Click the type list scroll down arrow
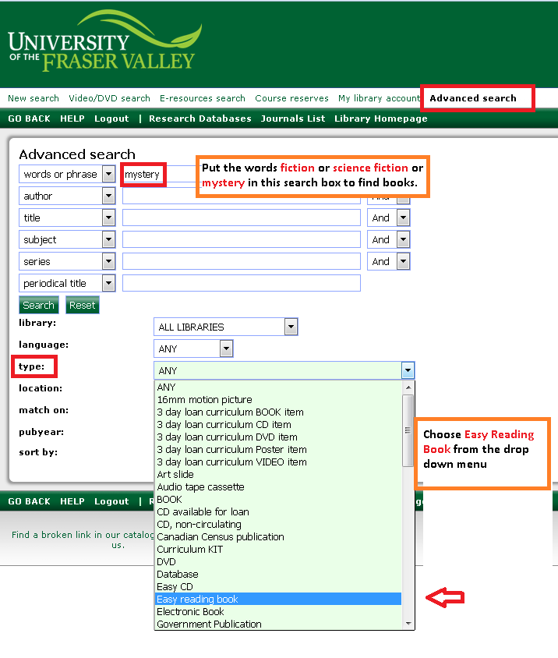 (x=408, y=624)
